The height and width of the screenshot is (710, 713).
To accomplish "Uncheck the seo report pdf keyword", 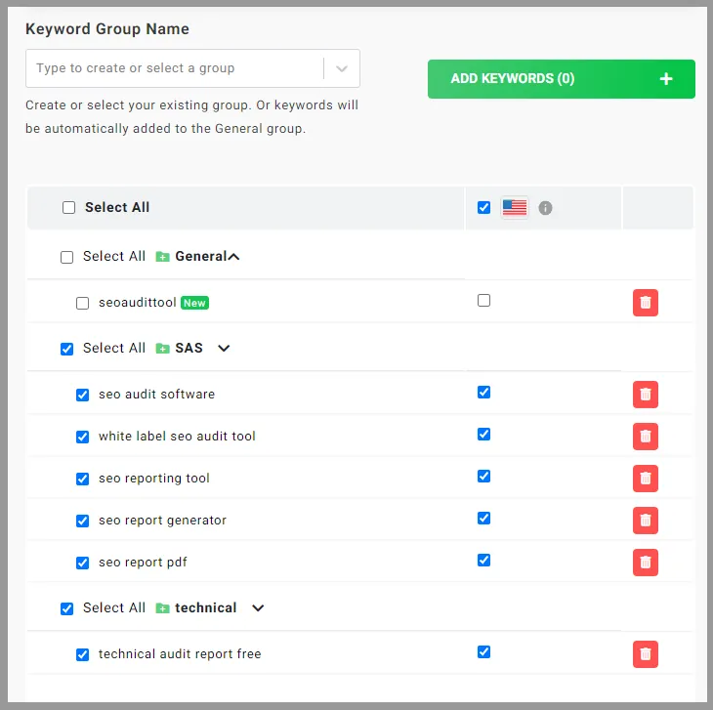I will pyautogui.click(x=82, y=564).
